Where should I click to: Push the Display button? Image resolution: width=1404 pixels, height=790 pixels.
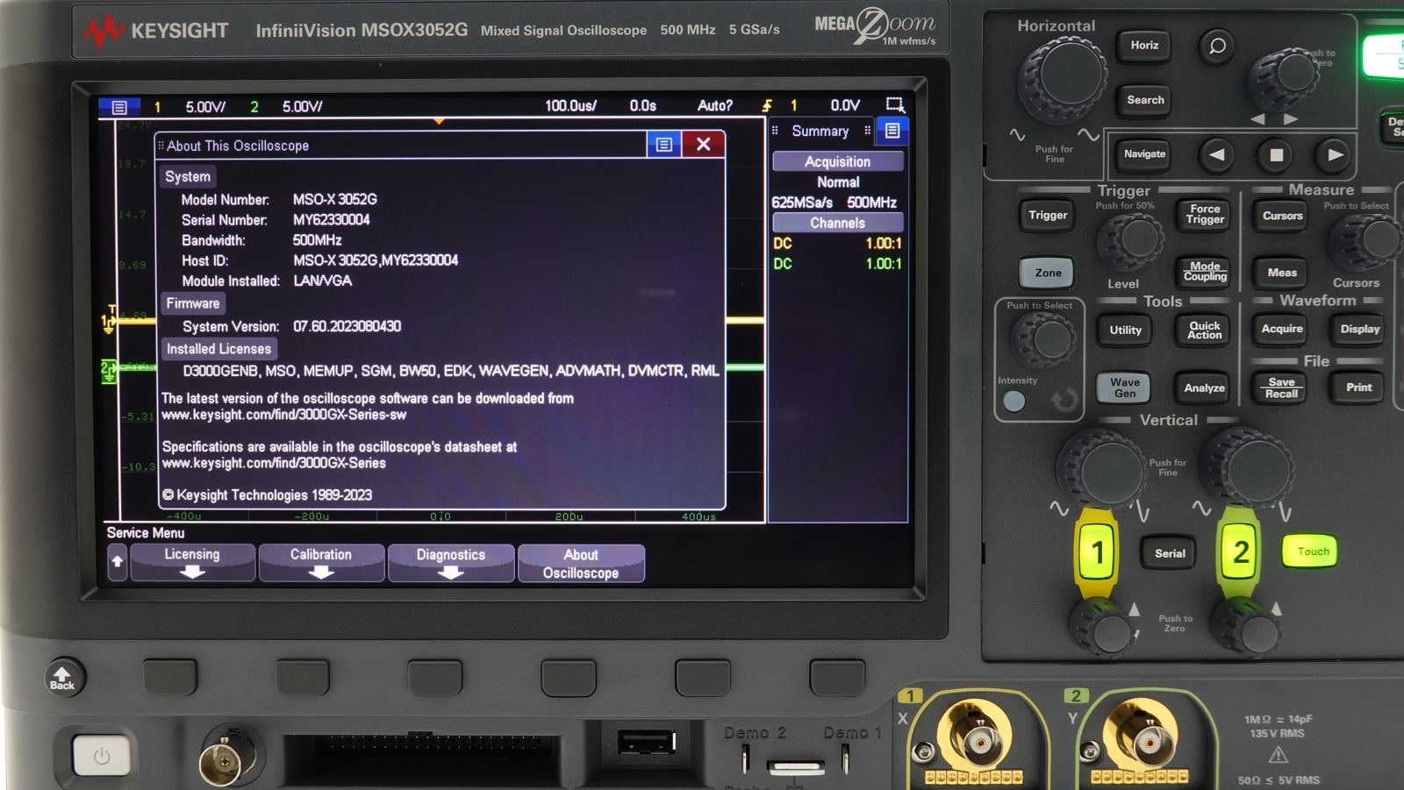[x=1359, y=330]
